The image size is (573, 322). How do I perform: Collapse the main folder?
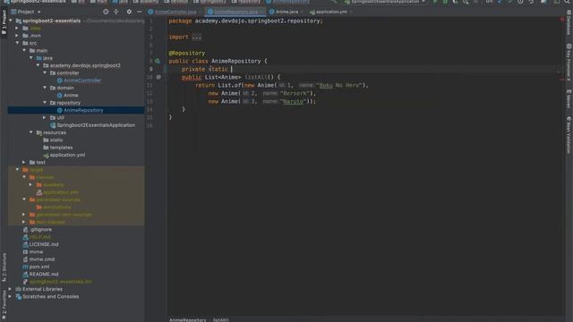coord(24,50)
